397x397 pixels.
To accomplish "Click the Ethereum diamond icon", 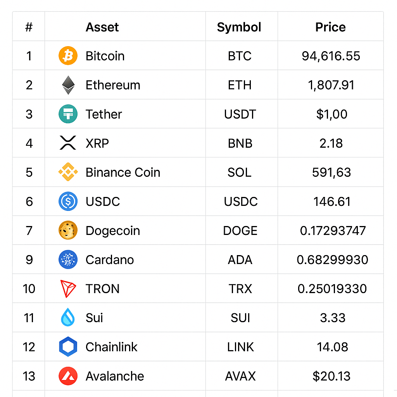I will click(x=68, y=85).
